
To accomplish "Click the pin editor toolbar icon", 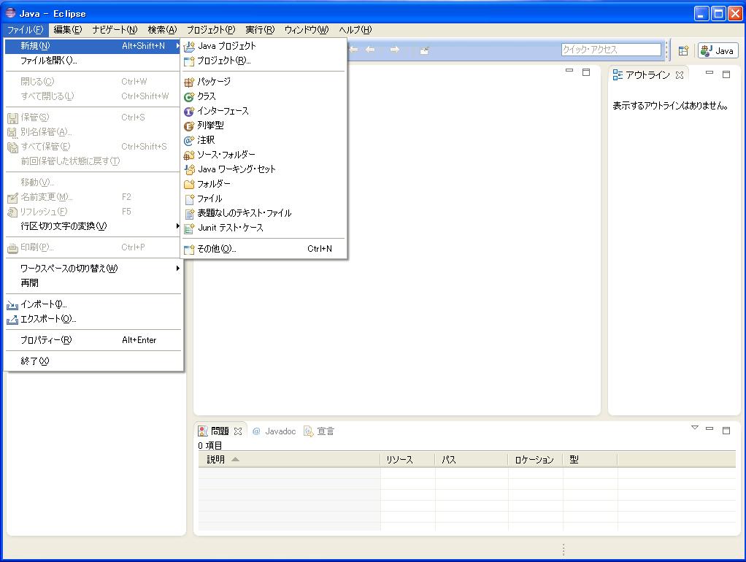I will click(424, 50).
